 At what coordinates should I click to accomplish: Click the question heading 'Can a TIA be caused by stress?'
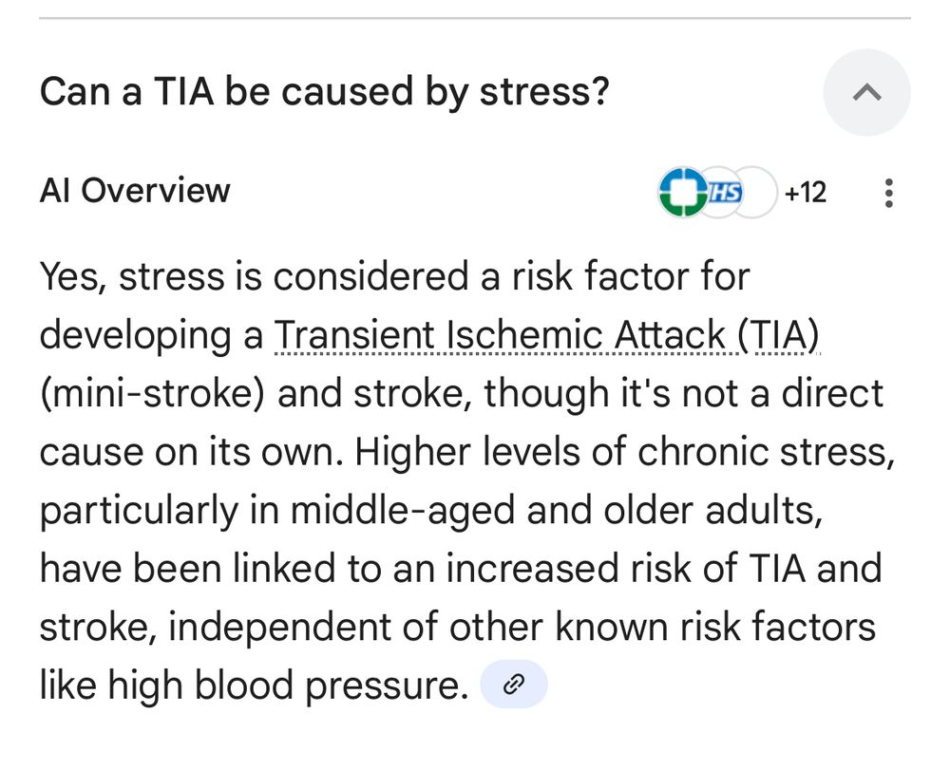tap(324, 92)
